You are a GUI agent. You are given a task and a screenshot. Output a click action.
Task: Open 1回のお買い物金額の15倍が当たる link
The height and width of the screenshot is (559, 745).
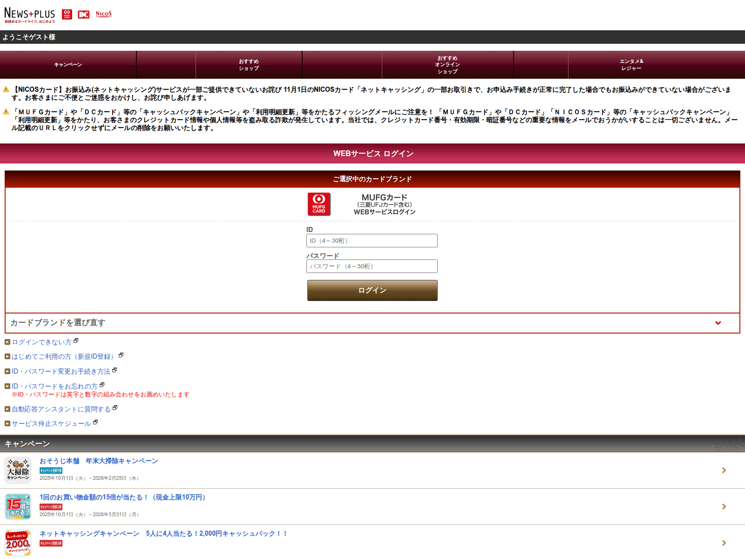tap(124, 497)
